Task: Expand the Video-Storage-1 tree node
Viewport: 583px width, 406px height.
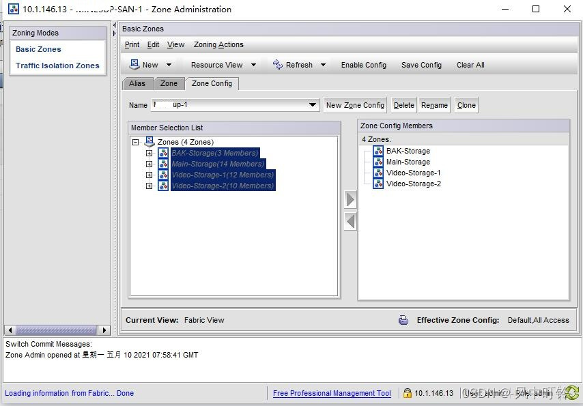Action: click(149, 175)
